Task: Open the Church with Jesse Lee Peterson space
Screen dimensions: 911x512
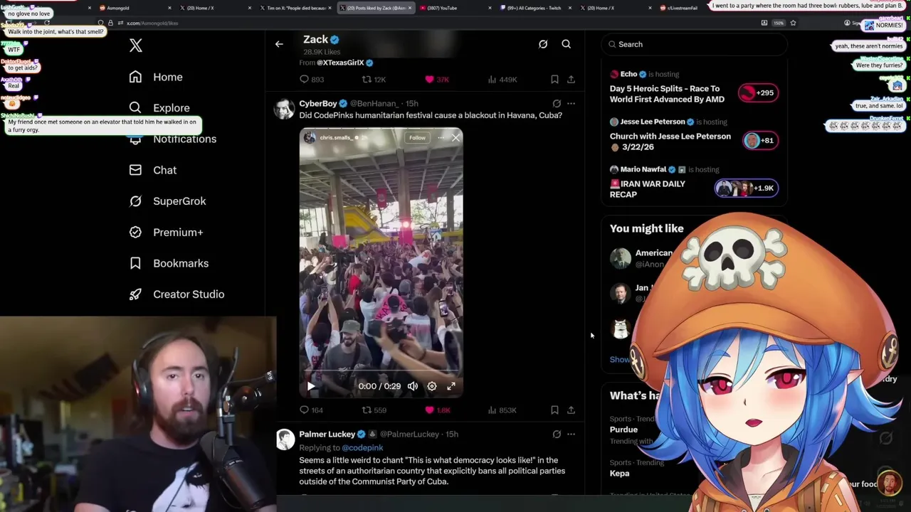Action: 670,142
